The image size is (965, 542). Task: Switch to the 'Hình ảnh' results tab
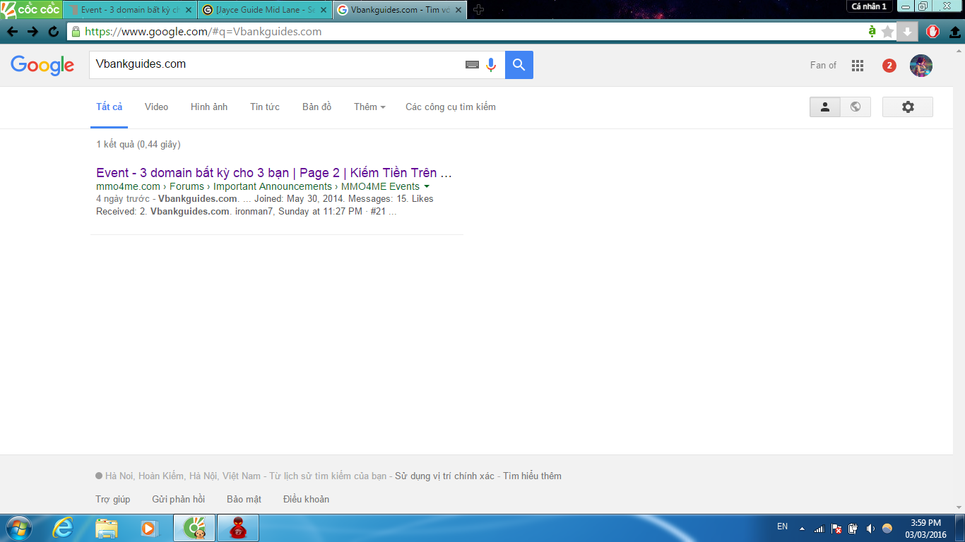[209, 107]
